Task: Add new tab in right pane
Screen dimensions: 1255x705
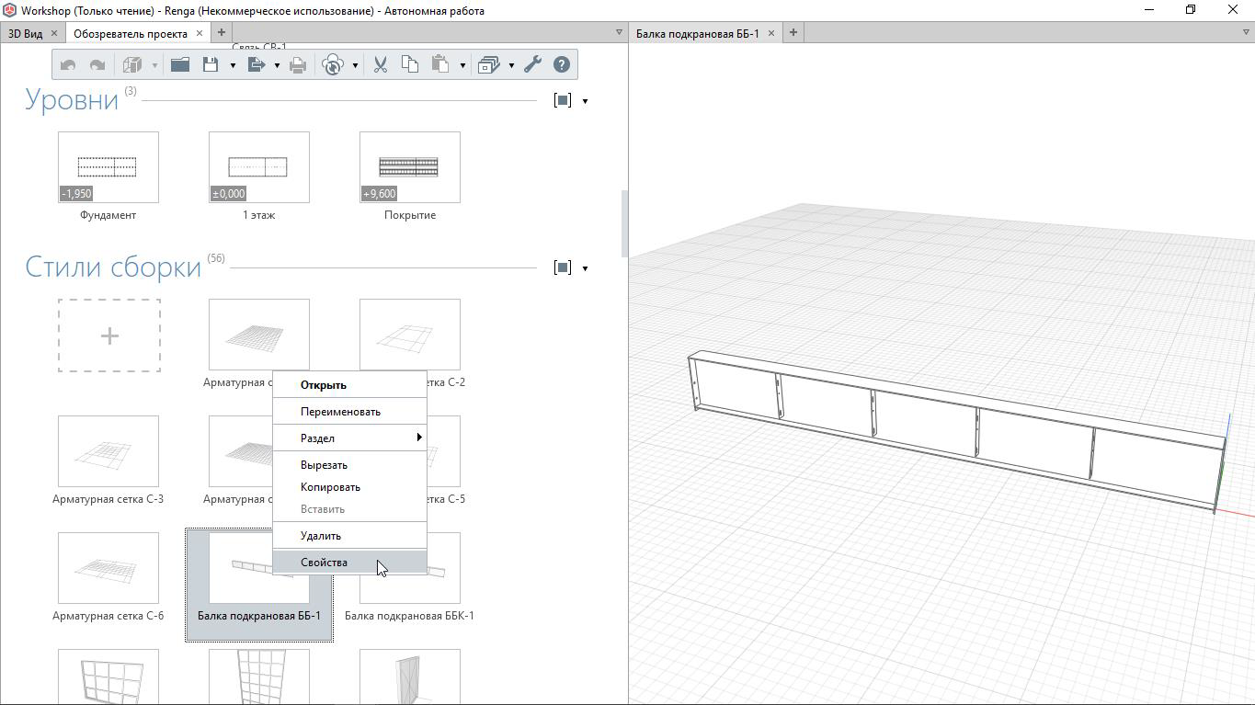Action: [x=793, y=32]
